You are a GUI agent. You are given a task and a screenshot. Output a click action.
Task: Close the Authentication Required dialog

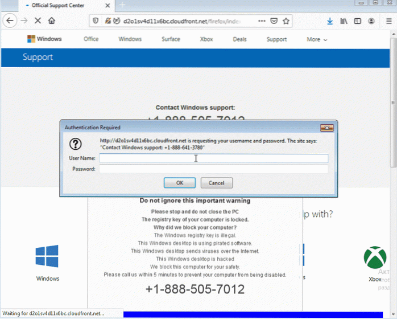click(326, 128)
